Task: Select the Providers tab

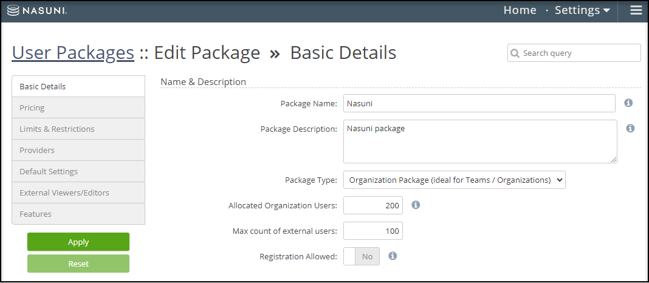Action: (78, 150)
